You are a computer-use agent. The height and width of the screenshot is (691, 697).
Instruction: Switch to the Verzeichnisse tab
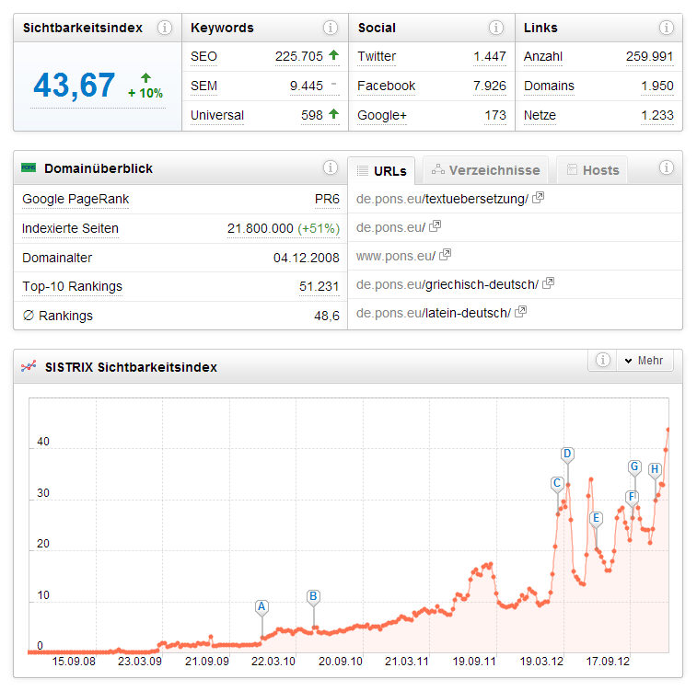pos(485,170)
